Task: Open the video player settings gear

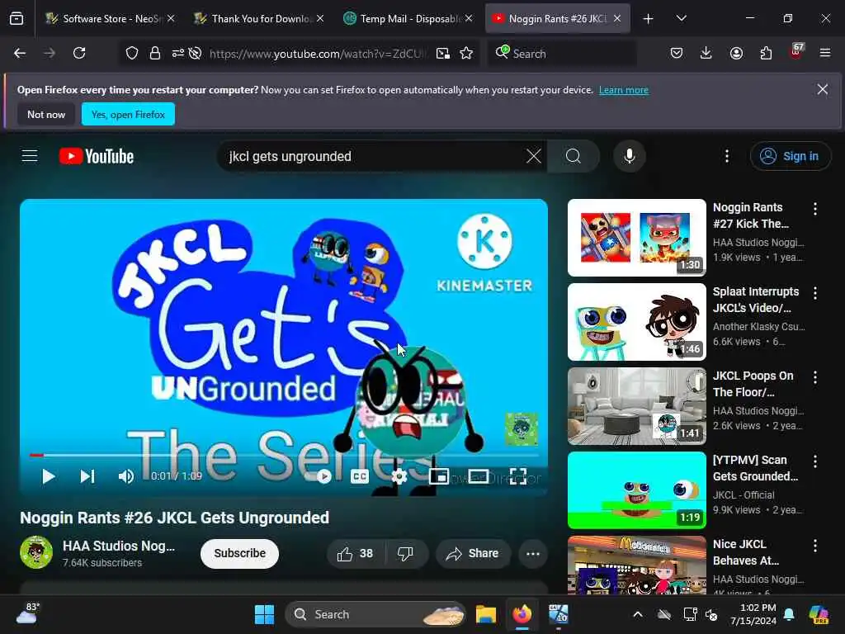Action: click(399, 476)
